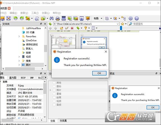Check the 照片 category checkbox
Screen dimensions: 161x125
(54, 90)
